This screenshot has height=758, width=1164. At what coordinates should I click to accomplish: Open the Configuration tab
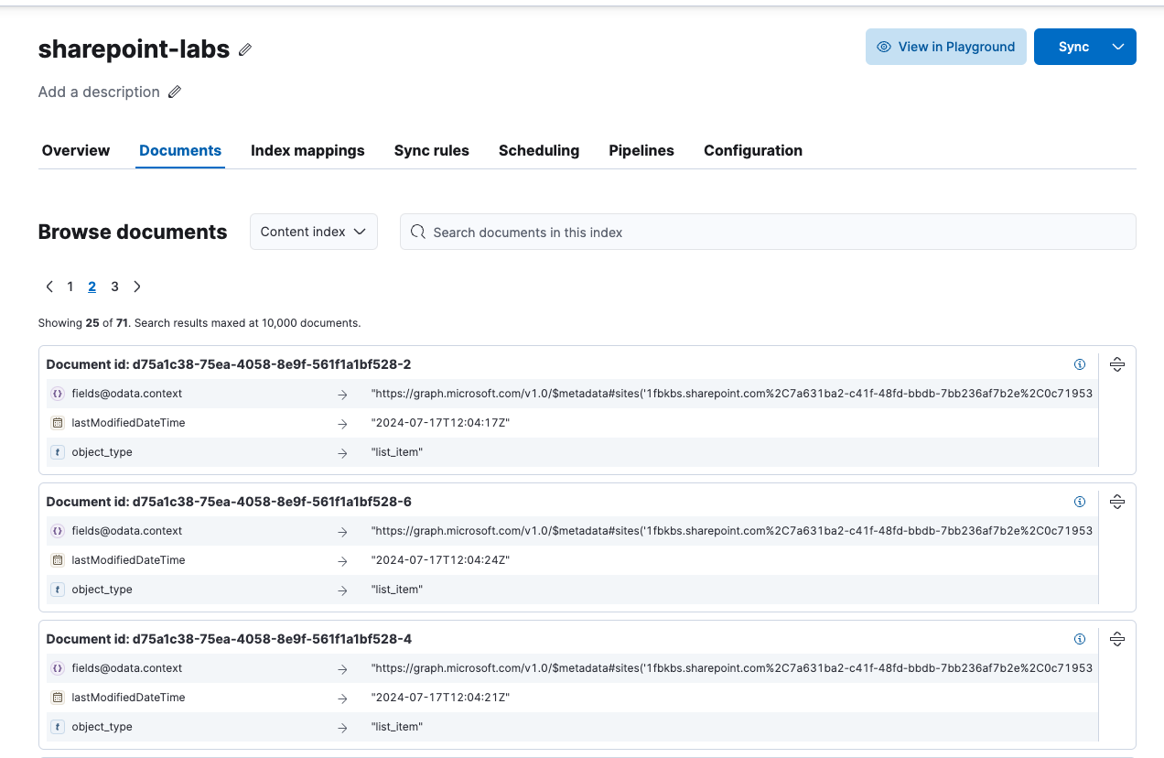pos(753,150)
